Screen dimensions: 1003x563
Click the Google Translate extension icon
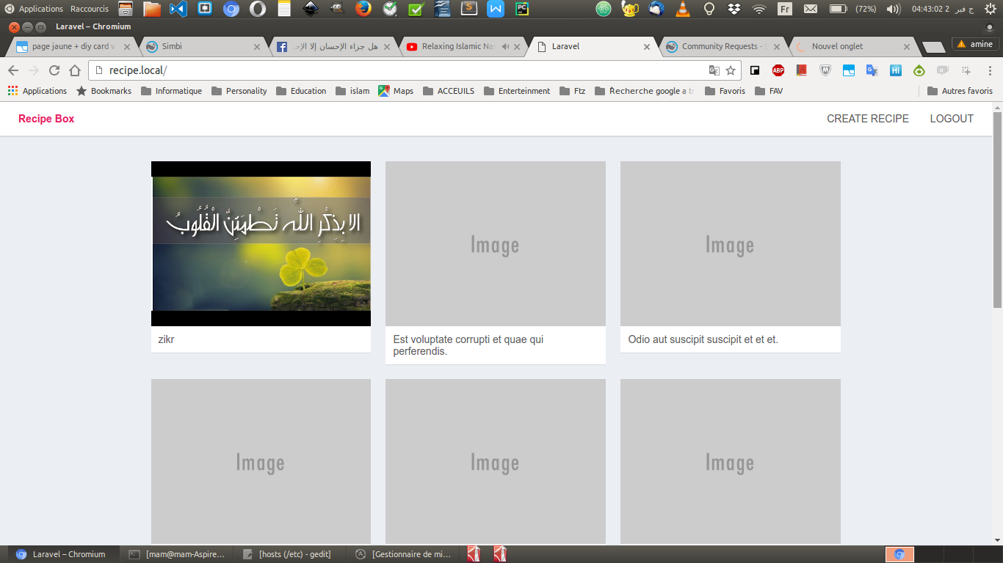click(x=872, y=70)
